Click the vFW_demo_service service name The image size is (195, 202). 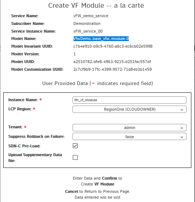91,16
